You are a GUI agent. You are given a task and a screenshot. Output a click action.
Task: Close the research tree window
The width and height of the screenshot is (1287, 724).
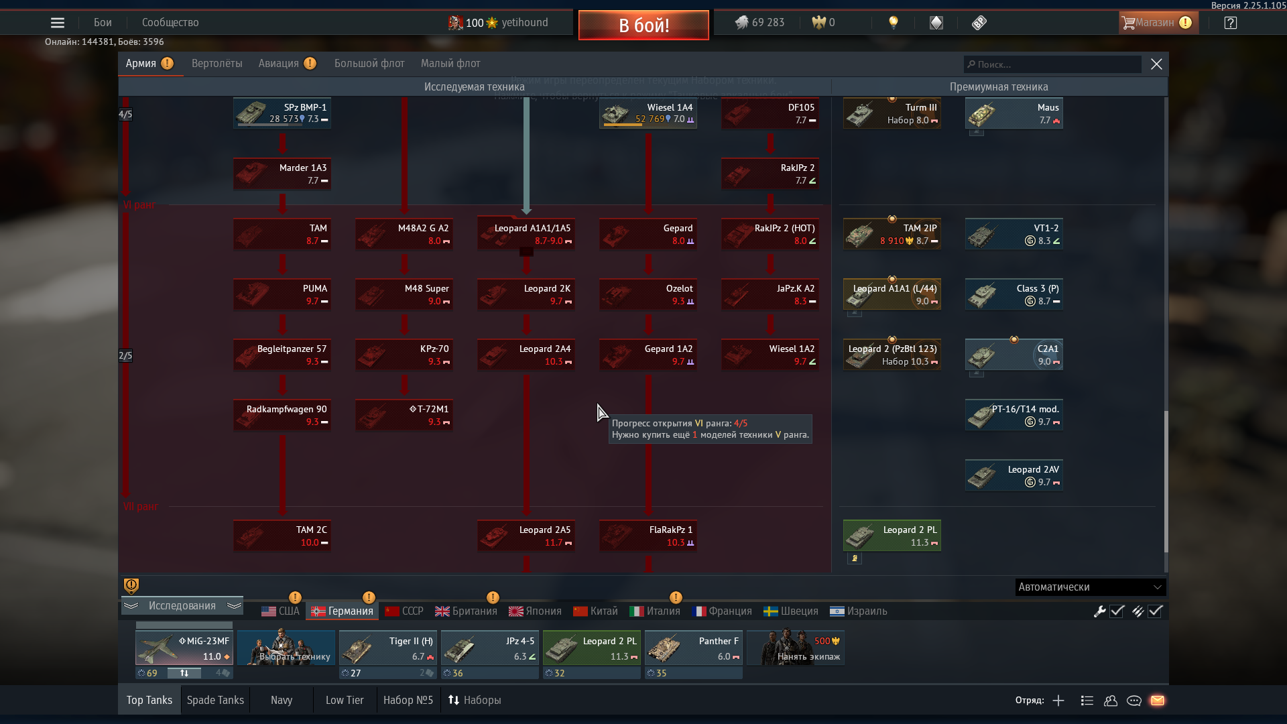[x=1156, y=64]
